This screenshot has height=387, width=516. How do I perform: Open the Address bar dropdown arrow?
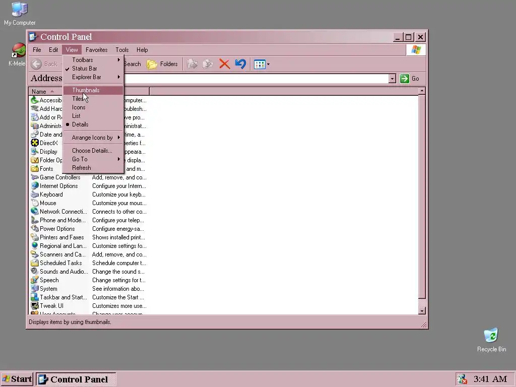click(x=392, y=79)
